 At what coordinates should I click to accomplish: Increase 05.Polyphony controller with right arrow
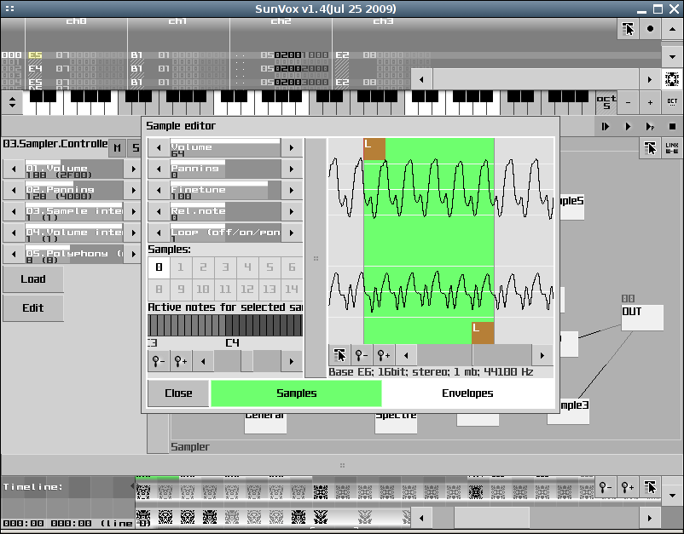click(x=134, y=254)
